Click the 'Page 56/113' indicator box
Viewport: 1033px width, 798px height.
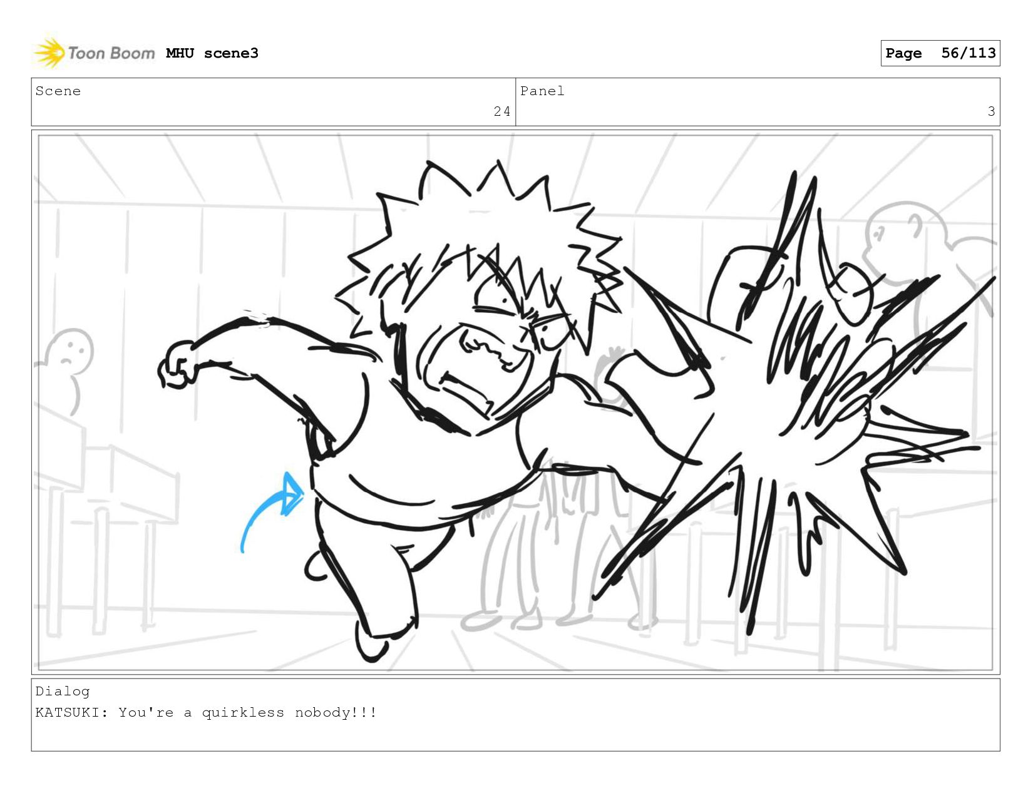tap(940, 53)
